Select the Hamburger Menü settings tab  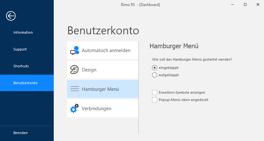point(103,89)
